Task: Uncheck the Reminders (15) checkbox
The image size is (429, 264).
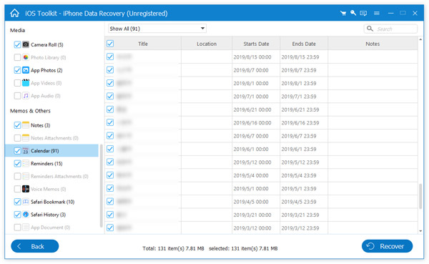Action: coord(17,164)
